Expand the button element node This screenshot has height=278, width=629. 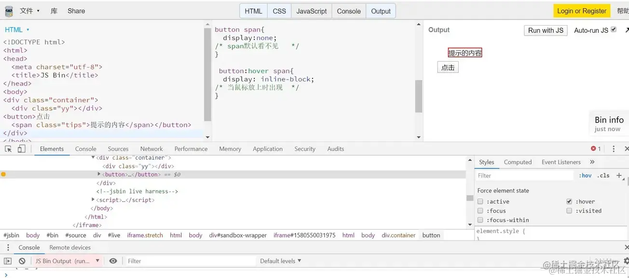99,174
